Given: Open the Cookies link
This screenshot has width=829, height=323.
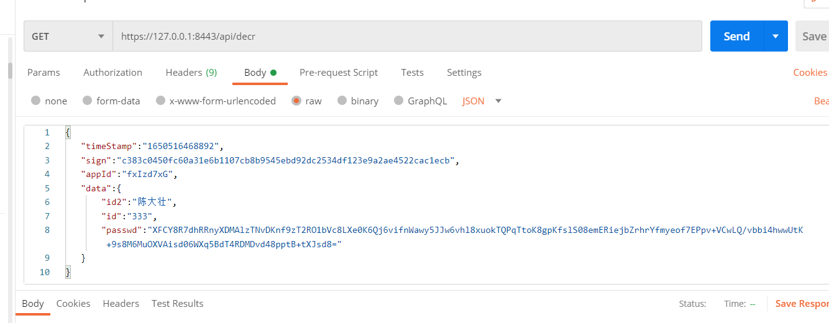Looking at the screenshot, I should click(810, 73).
